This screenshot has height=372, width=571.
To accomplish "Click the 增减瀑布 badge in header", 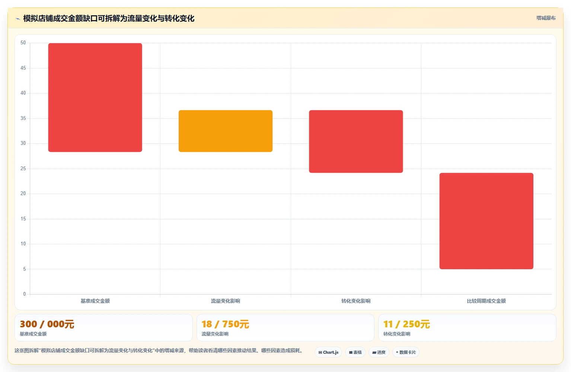I will tap(546, 18).
